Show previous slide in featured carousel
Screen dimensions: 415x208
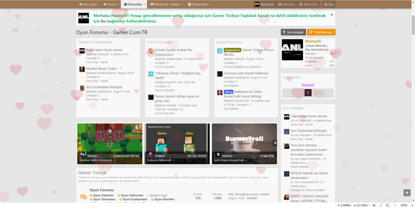coord(80,143)
